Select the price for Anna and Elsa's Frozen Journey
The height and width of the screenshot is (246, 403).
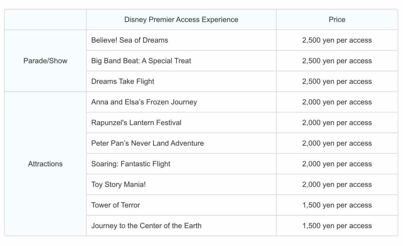click(x=337, y=102)
